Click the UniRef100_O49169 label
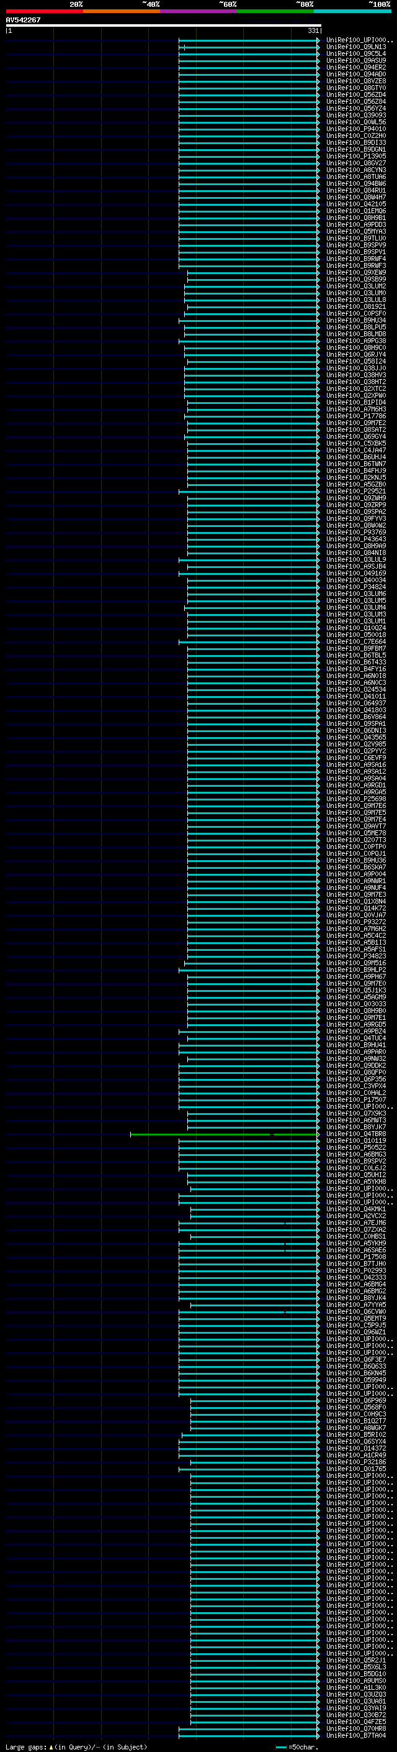 (x=356, y=572)
